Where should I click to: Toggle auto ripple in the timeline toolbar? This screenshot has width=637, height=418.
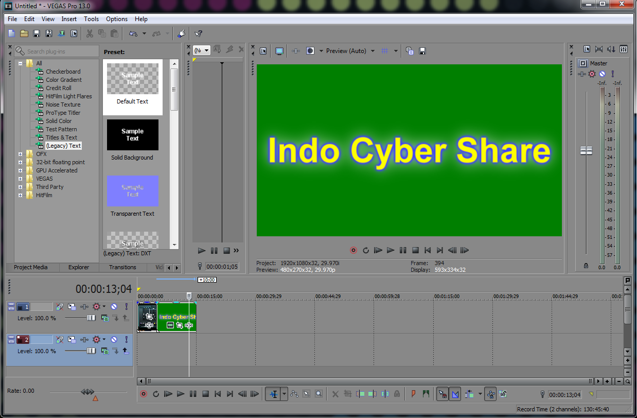pyautogui.click(x=469, y=394)
